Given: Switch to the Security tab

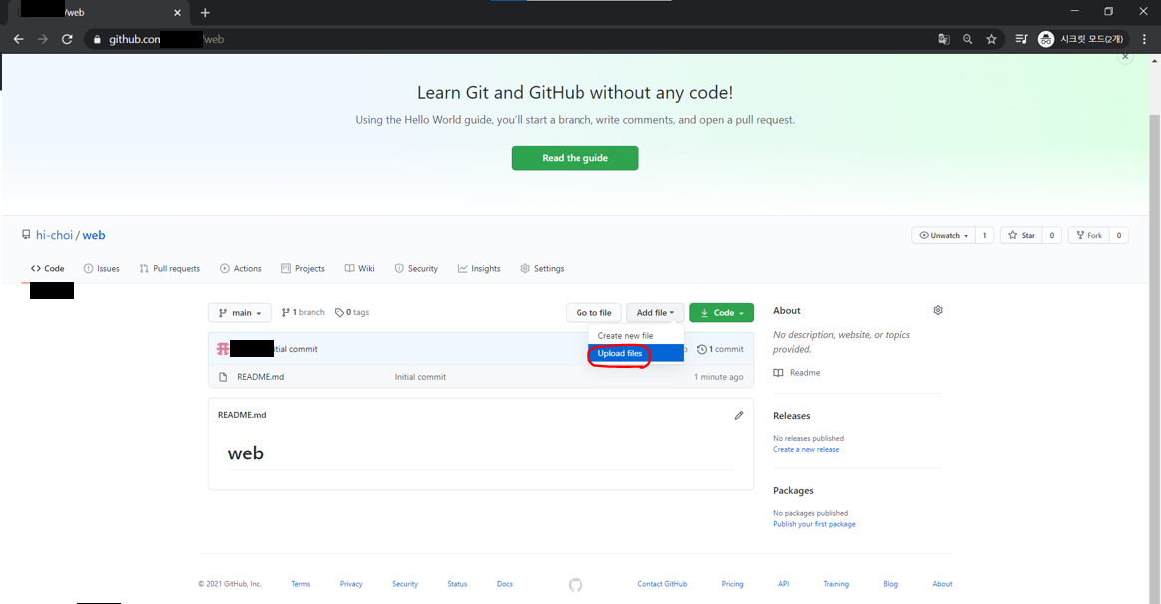Looking at the screenshot, I should [x=416, y=269].
